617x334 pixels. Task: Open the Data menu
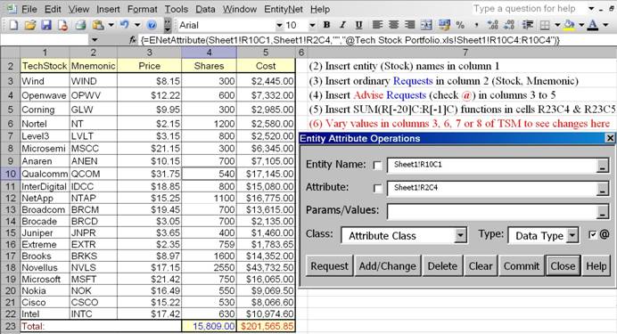[x=205, y=9]
